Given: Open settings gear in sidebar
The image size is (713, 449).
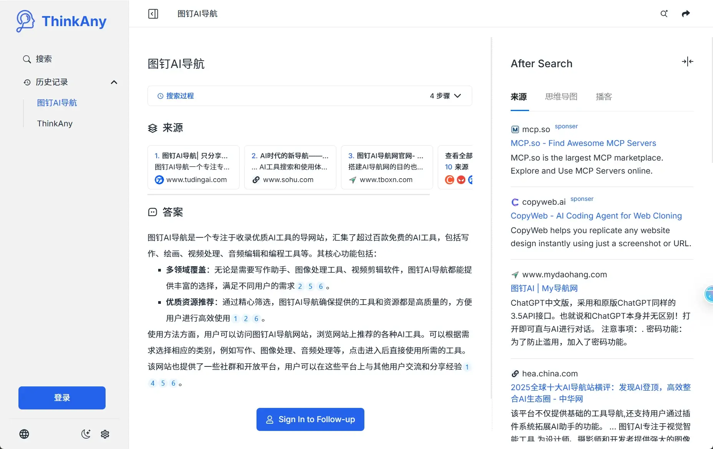Looking at the screenshot, I should [x=105, y=434].
